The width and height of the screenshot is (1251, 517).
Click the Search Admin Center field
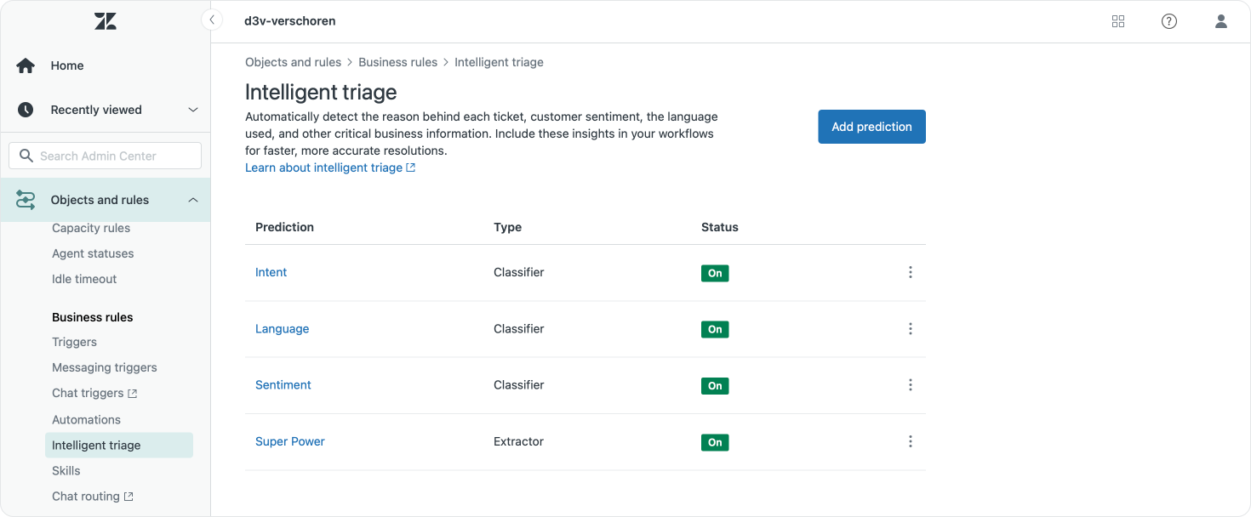coord(106,156)
